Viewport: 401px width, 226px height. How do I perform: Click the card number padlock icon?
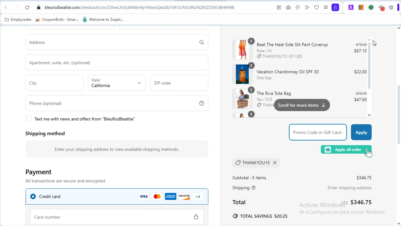[196, 217]
